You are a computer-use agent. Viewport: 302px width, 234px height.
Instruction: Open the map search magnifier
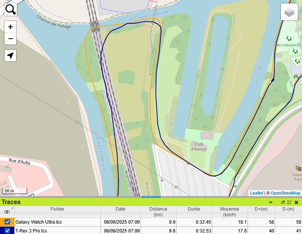tap(10, 10)
